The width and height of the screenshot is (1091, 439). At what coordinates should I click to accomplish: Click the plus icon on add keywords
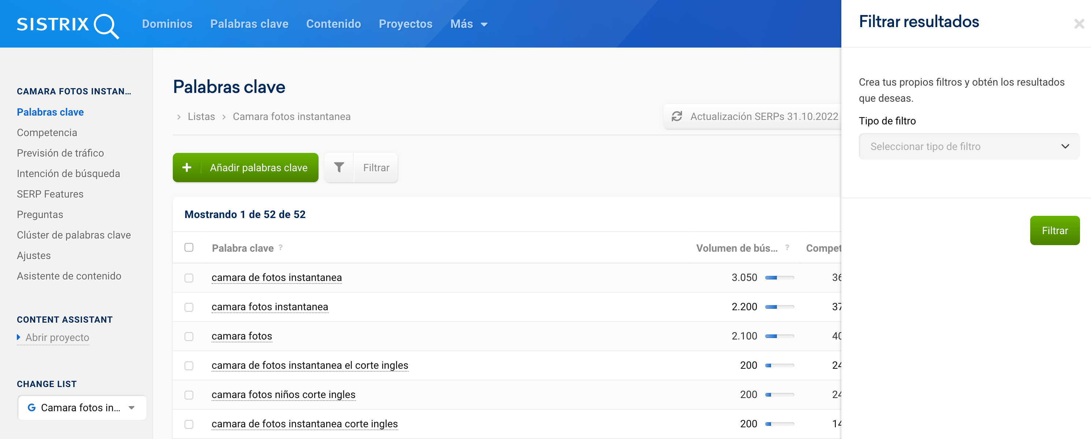tap(187, 168)
